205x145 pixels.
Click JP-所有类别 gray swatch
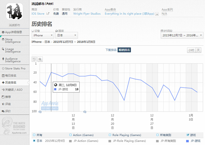pos(158,141)
